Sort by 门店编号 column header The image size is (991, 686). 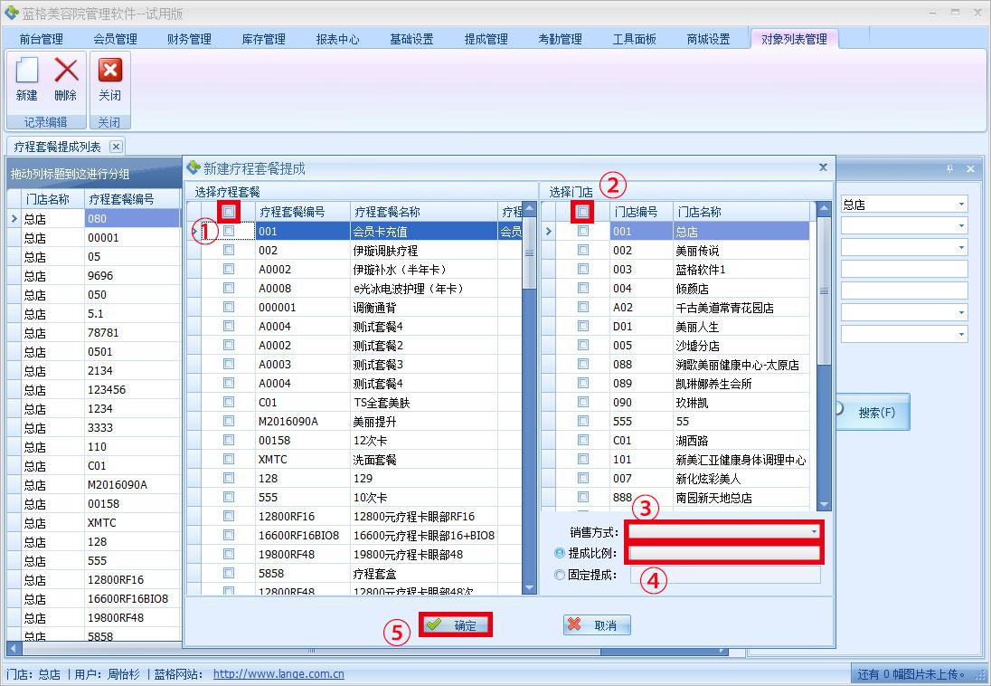click(x=641, y=212)
